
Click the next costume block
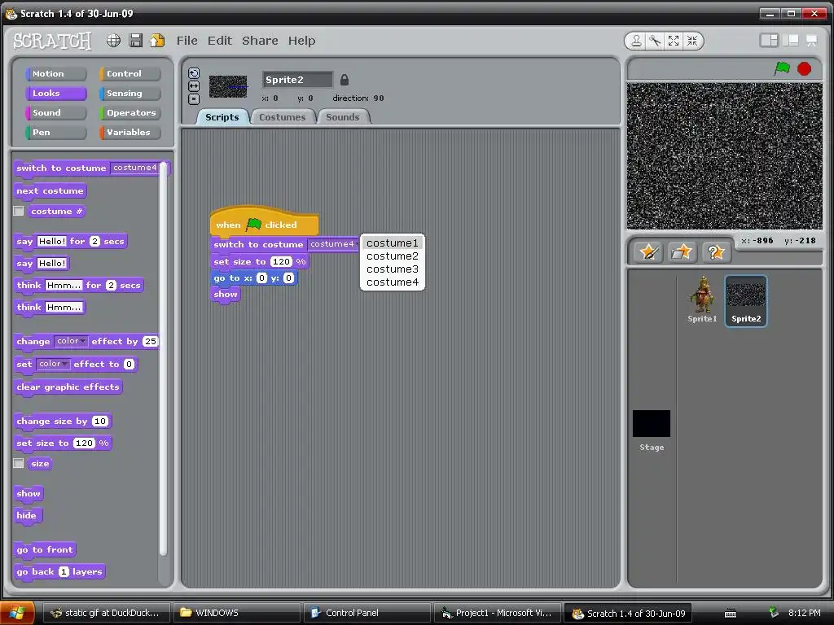tap(50, 190)
